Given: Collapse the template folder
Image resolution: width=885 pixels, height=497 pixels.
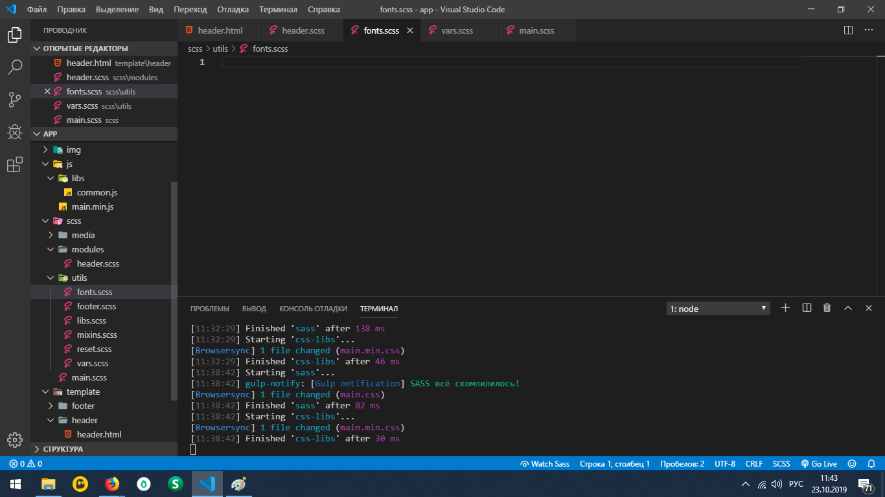Looking at the screenshot, I should [45, 392].
